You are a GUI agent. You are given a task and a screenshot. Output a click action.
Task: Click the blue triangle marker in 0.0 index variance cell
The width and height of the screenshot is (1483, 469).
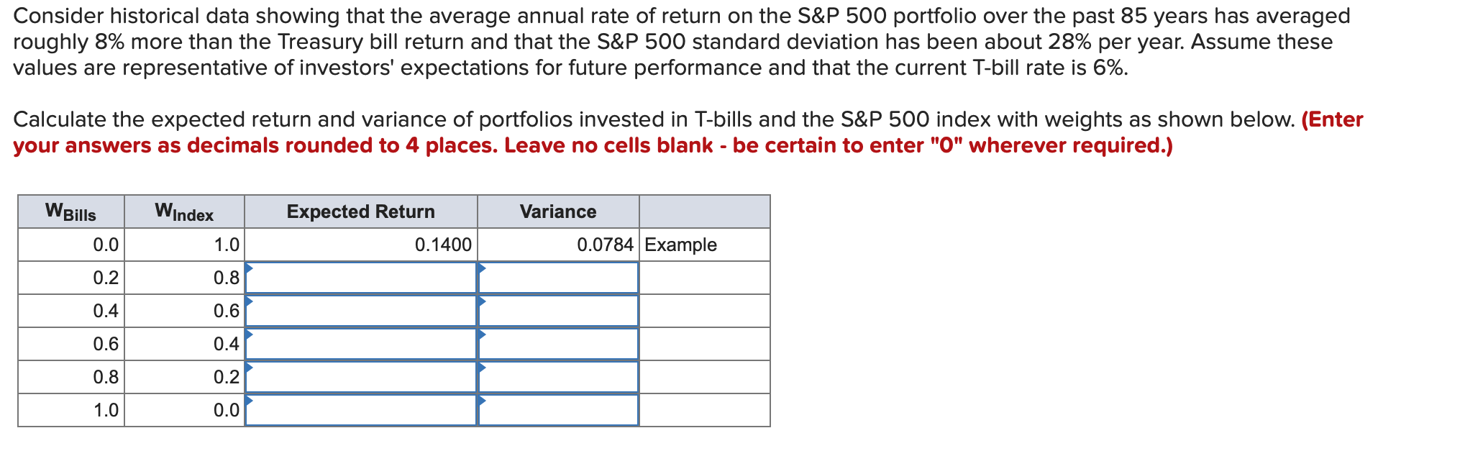(x=482, y=401)
